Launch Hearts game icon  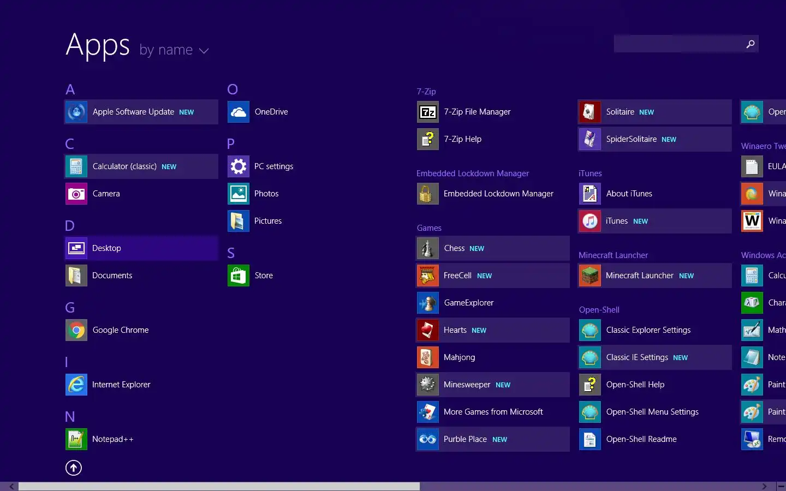[428, 330]
